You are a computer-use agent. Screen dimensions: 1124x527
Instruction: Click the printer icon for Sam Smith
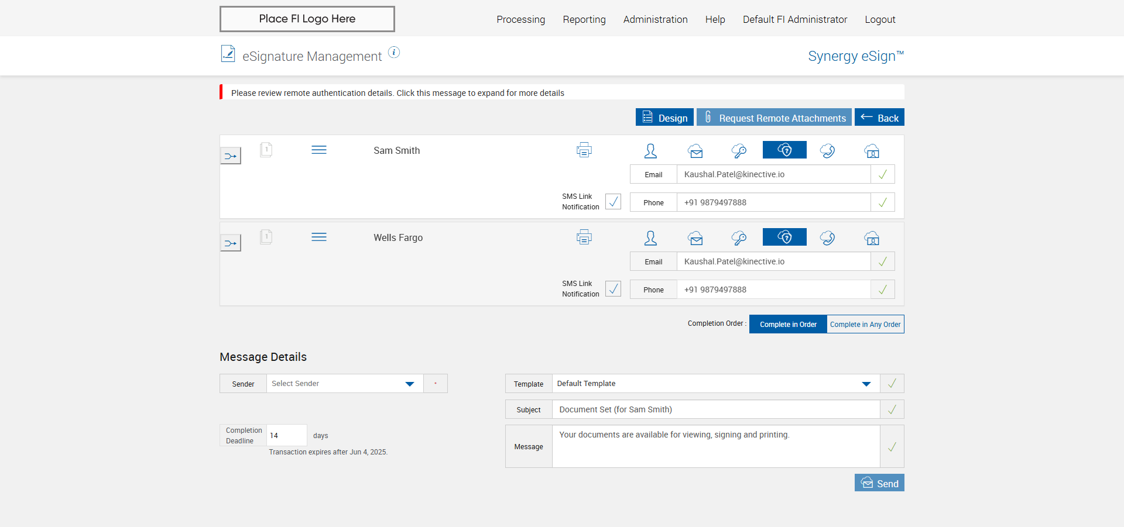[x=584, y=150]
